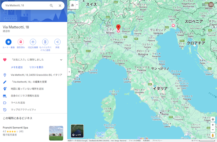
Task: Click the add label tag icon
Action: coord(5,103)
